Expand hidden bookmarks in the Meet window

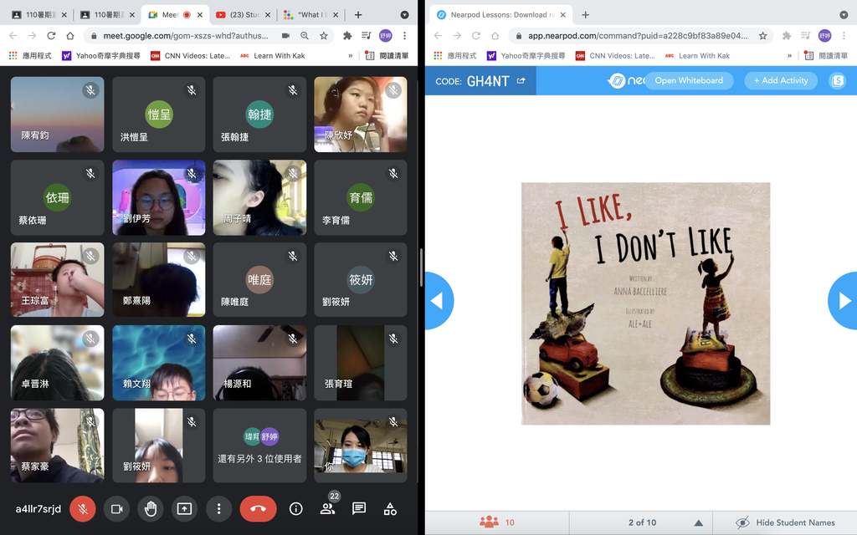click(x=351, y=56)
